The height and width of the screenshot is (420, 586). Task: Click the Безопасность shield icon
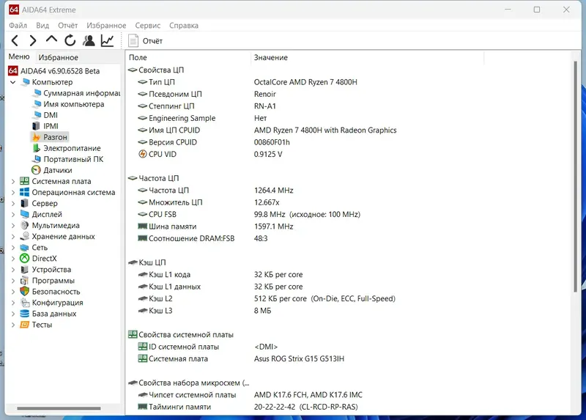[x=25, y=291]
